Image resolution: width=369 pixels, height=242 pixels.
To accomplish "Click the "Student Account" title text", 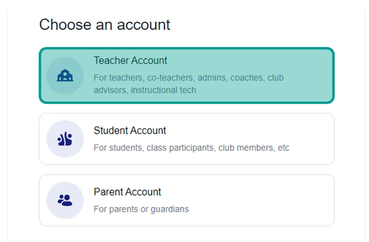I will coord(130,130).
